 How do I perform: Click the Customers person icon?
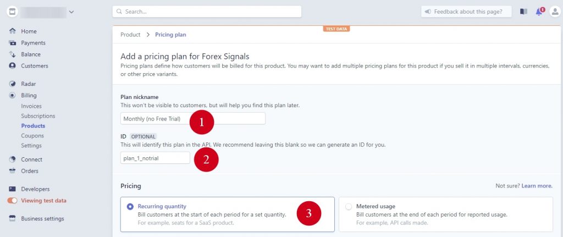(x=13, y=66)
